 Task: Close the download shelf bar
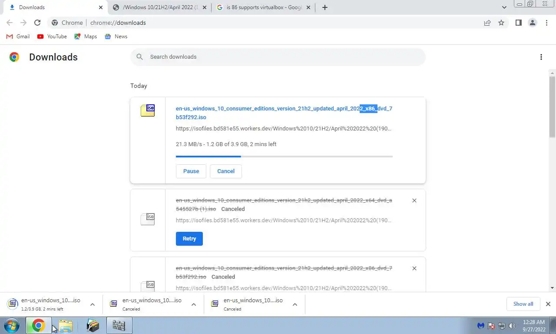[x=548, y=304]
